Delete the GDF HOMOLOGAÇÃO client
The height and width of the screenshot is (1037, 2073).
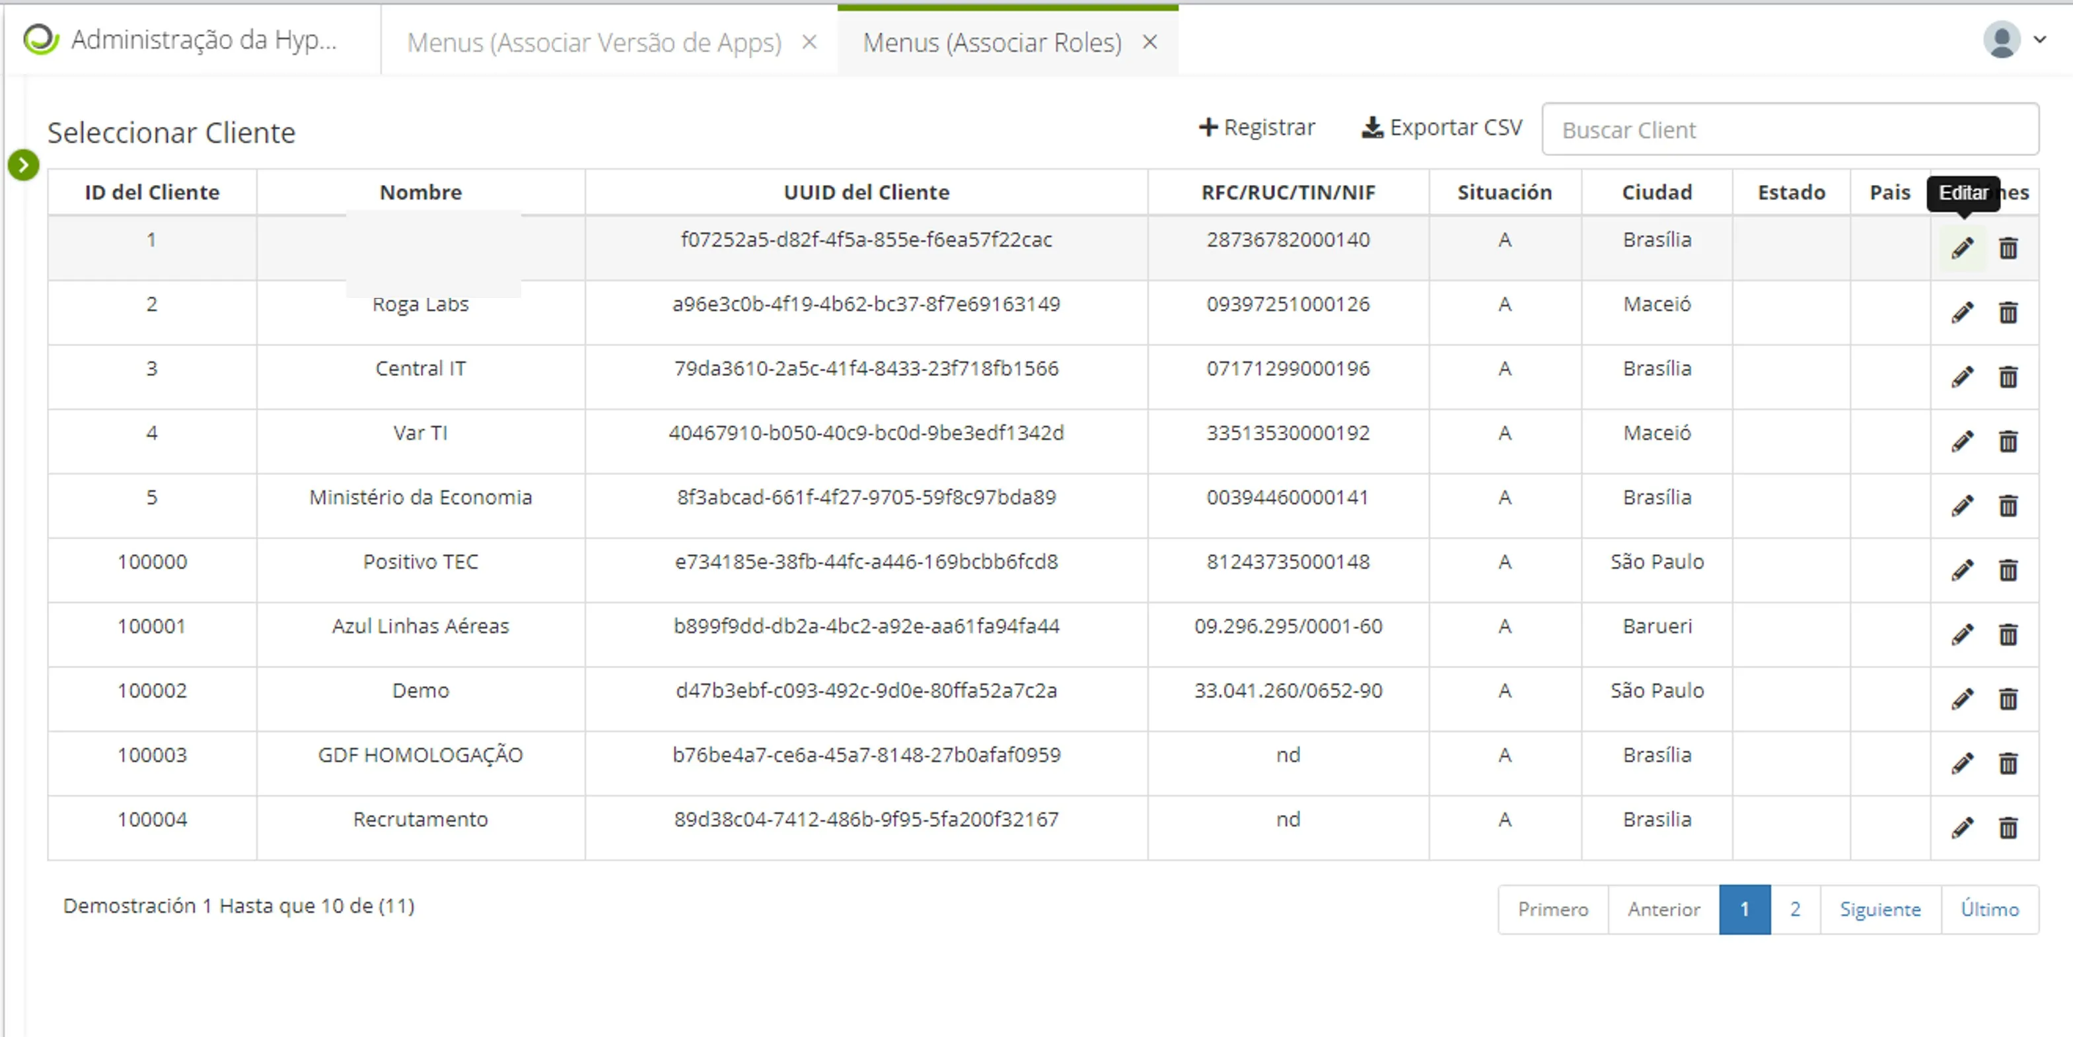[x=2008, y=763]
